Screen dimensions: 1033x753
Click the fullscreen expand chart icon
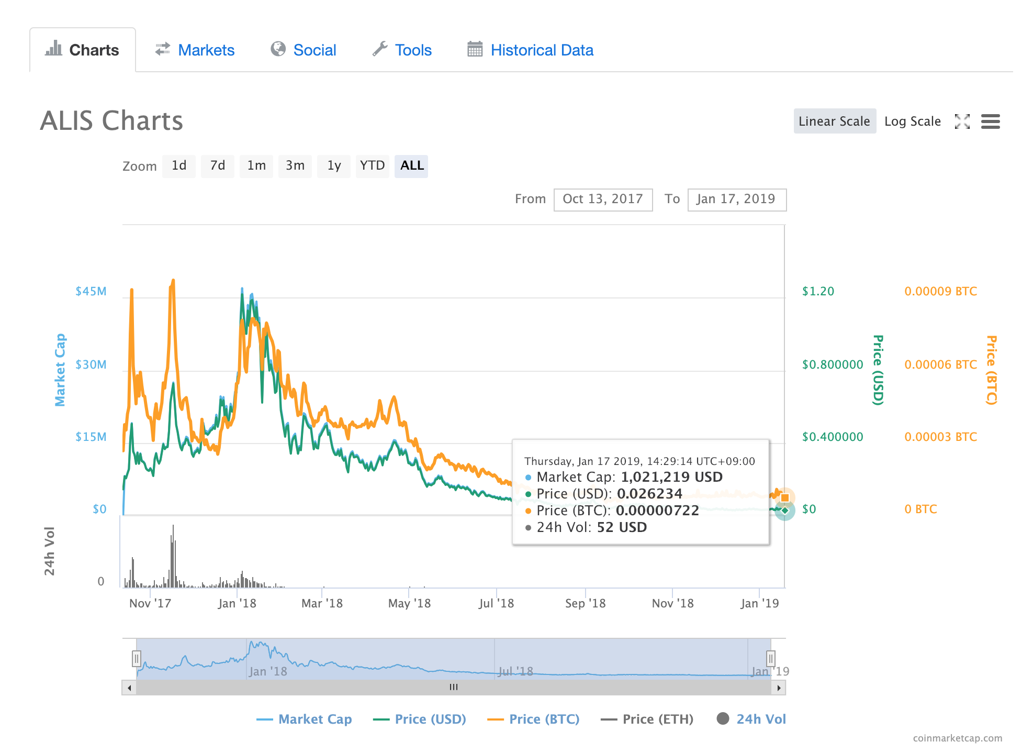(962, 121)
